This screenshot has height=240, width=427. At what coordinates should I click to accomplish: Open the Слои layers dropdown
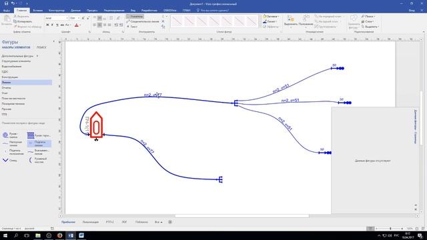(368, 21)
